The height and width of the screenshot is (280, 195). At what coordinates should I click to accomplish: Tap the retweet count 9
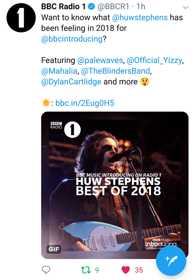coord(97,270)
